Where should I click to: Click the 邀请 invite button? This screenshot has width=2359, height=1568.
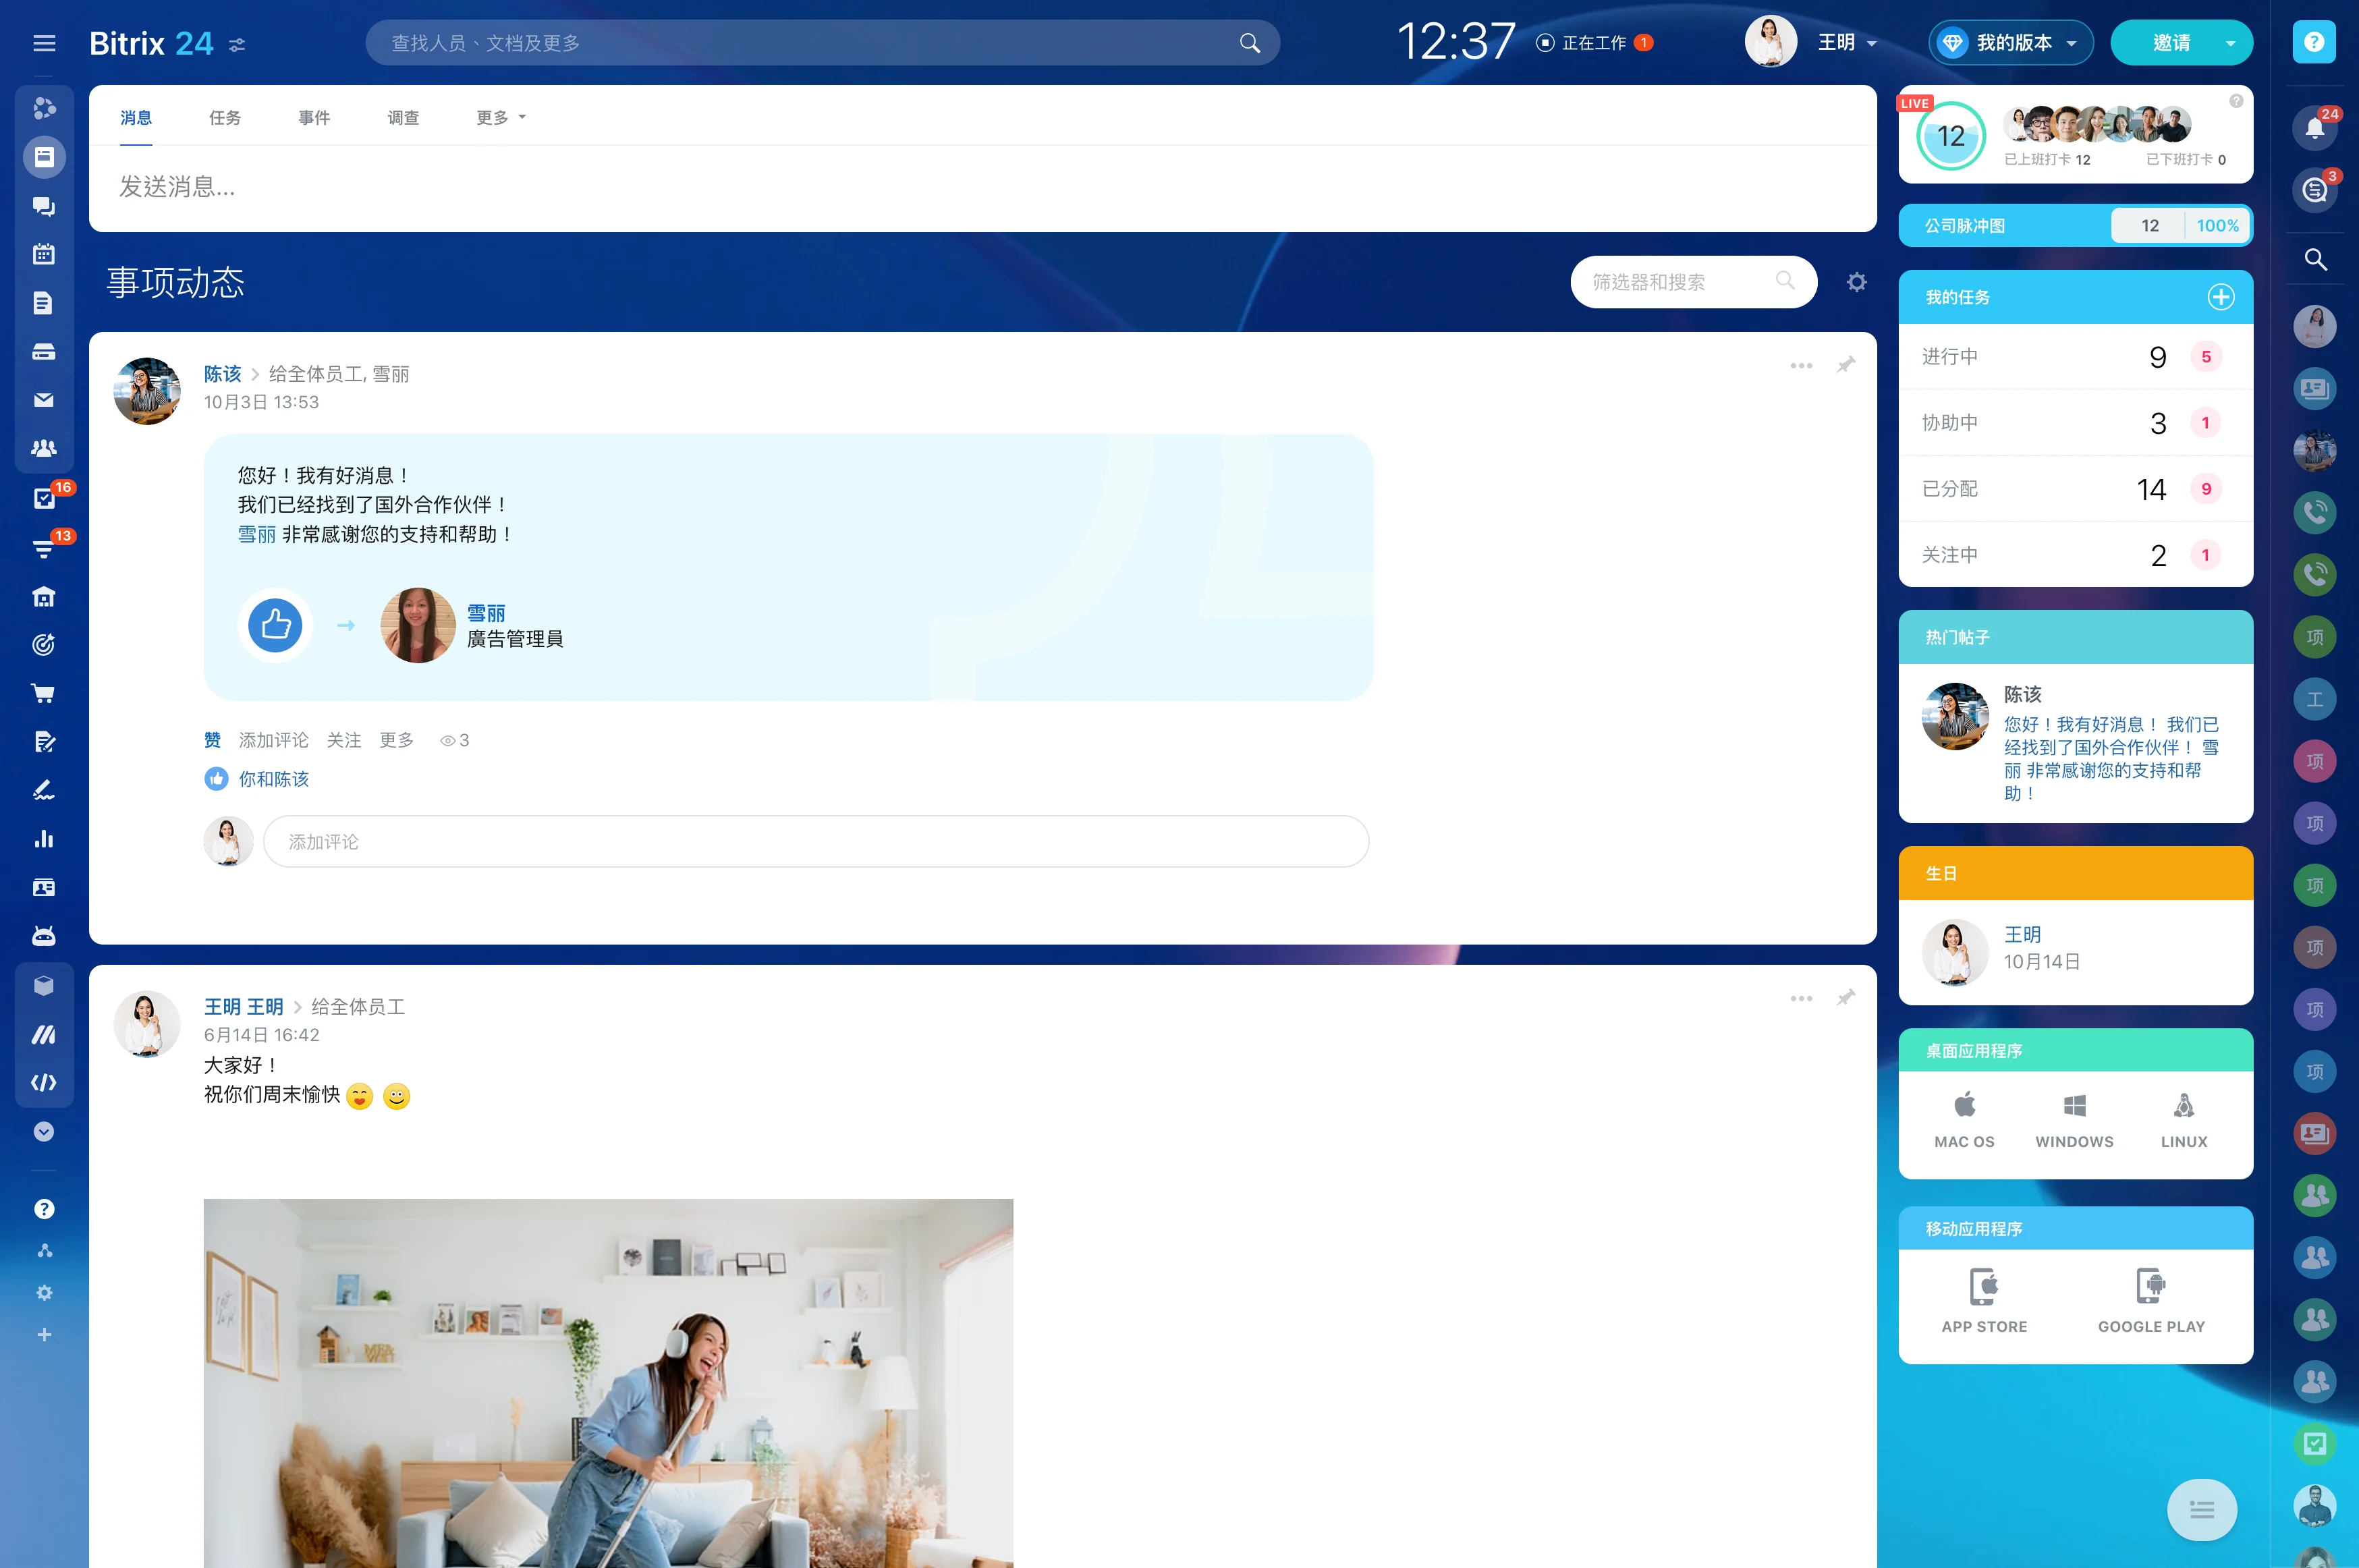[x=2171, y=43]
